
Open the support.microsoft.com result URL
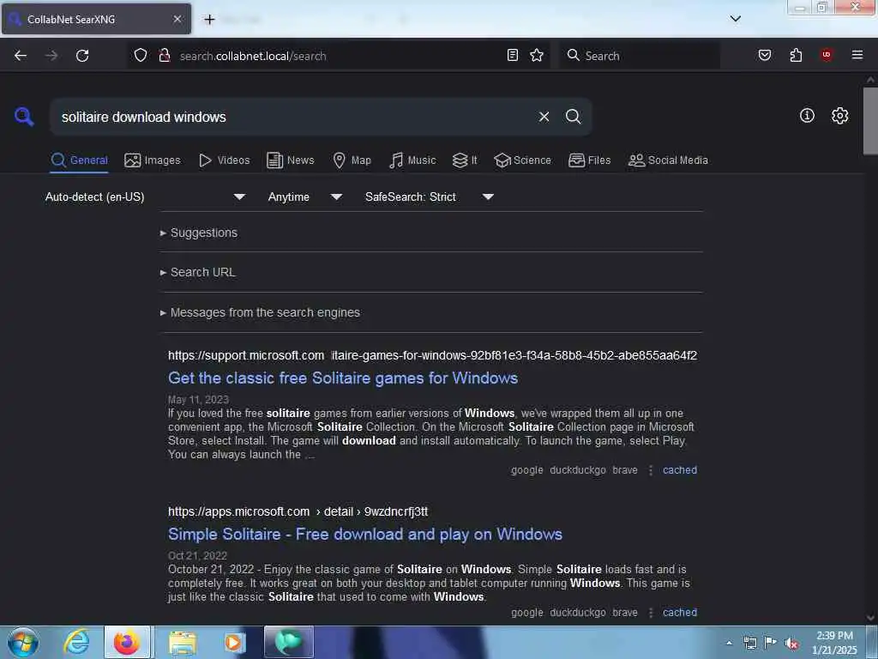(432, 355)
